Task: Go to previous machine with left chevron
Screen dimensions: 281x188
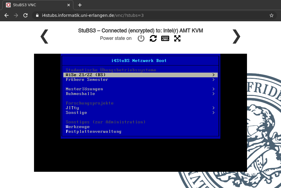Action: (x=44, y=37)
